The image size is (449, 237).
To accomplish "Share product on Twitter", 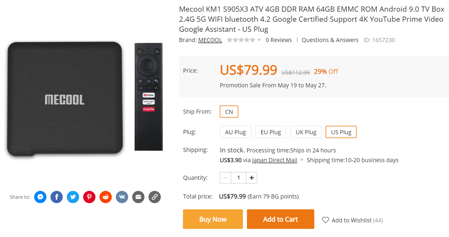I will pyautogui.click(x=73, y=197).
